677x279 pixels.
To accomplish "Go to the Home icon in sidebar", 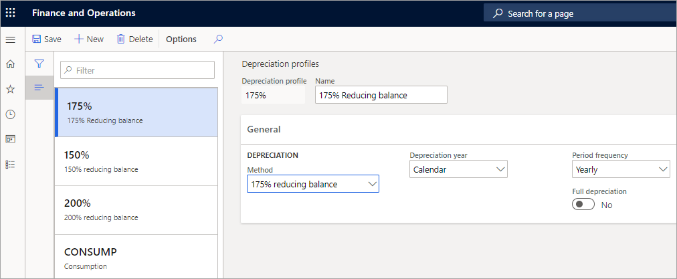I will click(10, 64).
